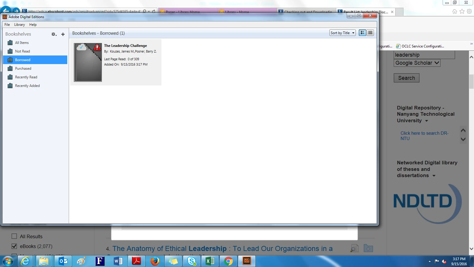Switch to thumbnail view icon
The image size is (474, 267).
pyautogui.click(x=362, y=33)
